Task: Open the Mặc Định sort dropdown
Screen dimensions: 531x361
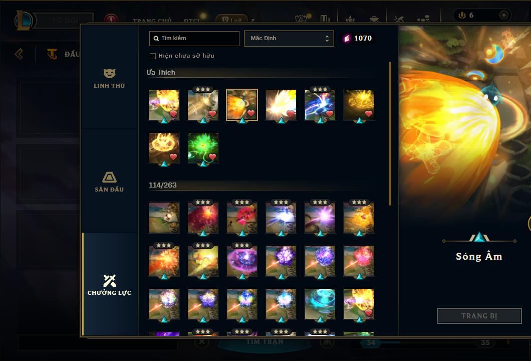Action: [x=289, y=38]
